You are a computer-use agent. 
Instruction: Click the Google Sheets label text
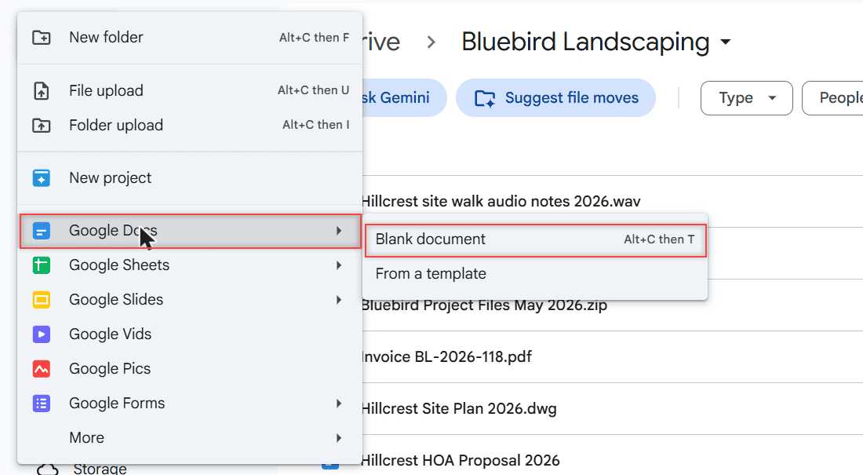coord(119,265)
